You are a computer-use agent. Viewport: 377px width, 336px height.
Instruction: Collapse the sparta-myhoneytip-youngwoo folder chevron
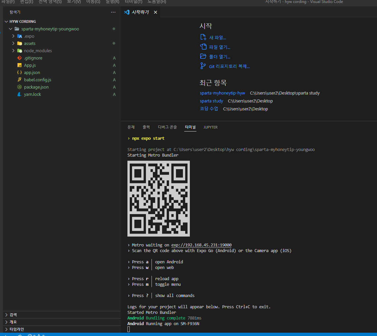point(11,29)
